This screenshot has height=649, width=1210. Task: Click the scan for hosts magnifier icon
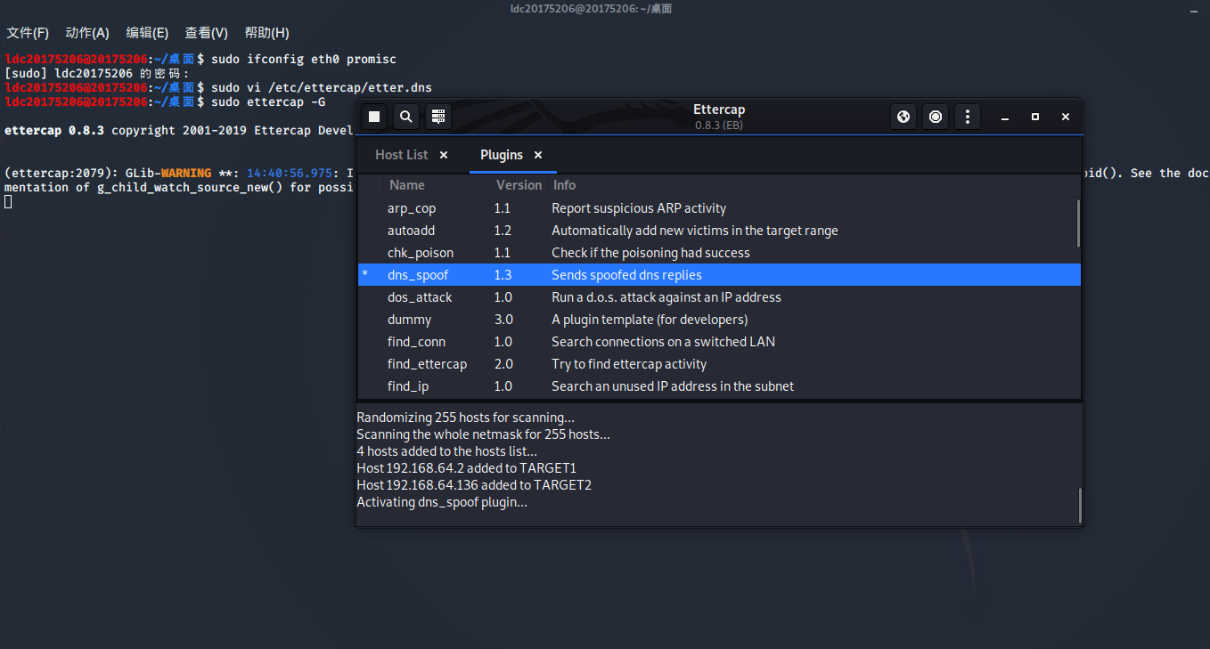click(x=405, y=117)
